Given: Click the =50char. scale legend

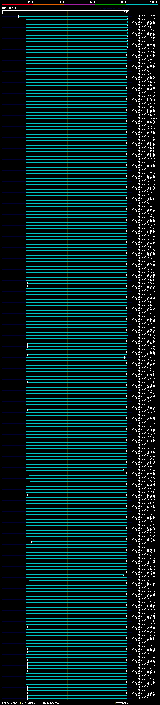Looking at the screenshot, I should click(x=120, y=703).
